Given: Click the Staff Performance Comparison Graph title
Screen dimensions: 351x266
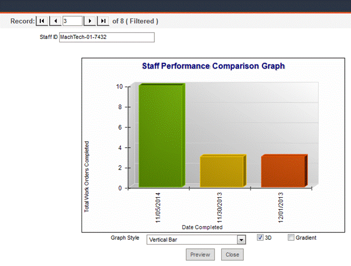Looking at the screenshot, I should tap(213, 66).
